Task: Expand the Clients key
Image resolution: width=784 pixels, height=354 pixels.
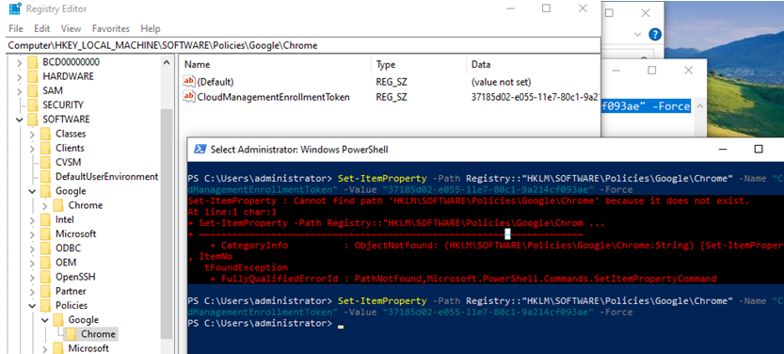Action: (33, 148)
